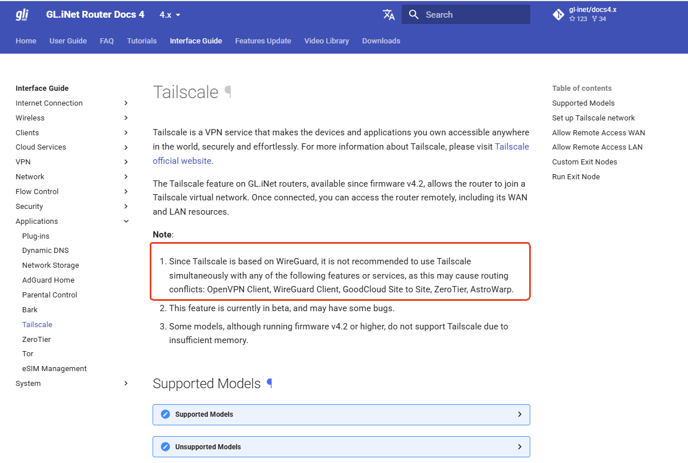
Task: Click pencil icon in Supported Models box
Action: coord(166,414)
